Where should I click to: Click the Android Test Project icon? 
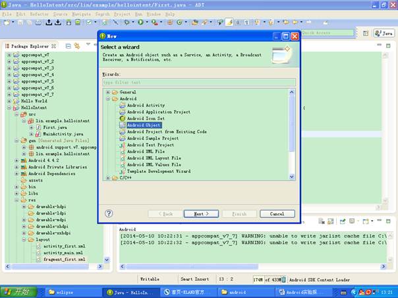coord(122,145)
